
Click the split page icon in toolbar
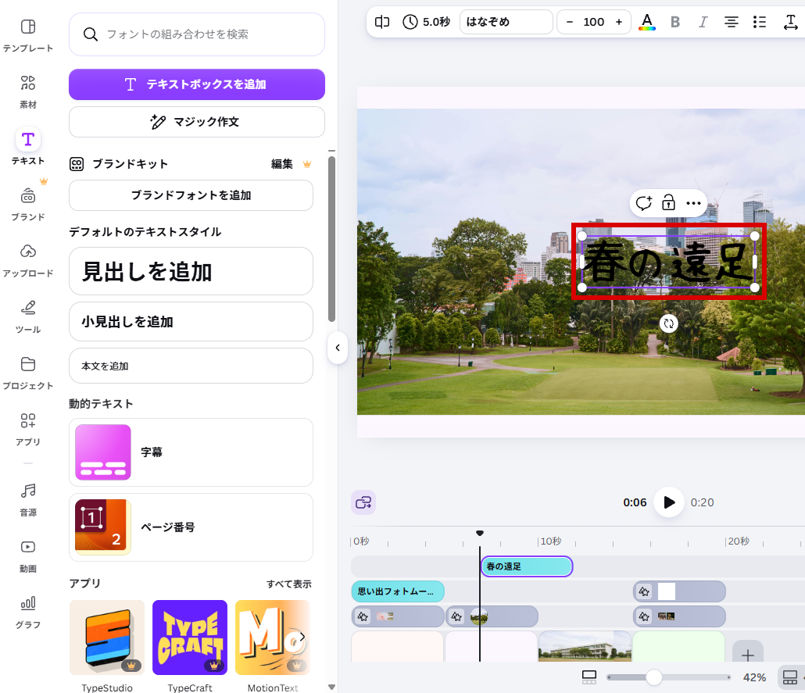pyautogui.click(x=382, y=22)
